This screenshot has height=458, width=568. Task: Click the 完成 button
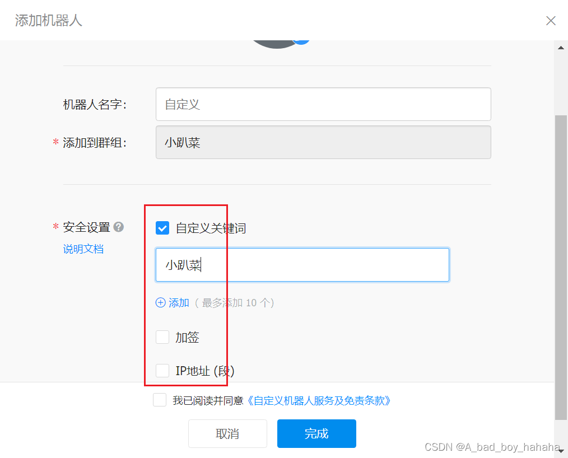click(316, 434)
